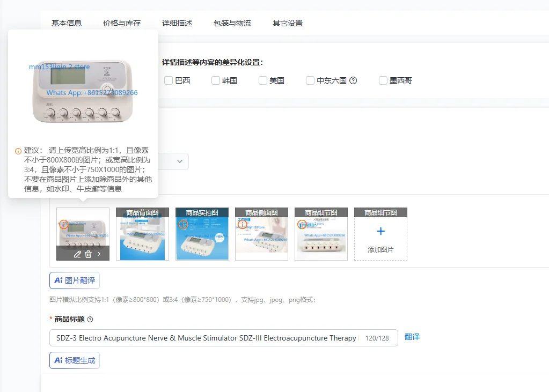Delete first product image via trash icon
Screen dimensions: 549x392
[88, 254]
